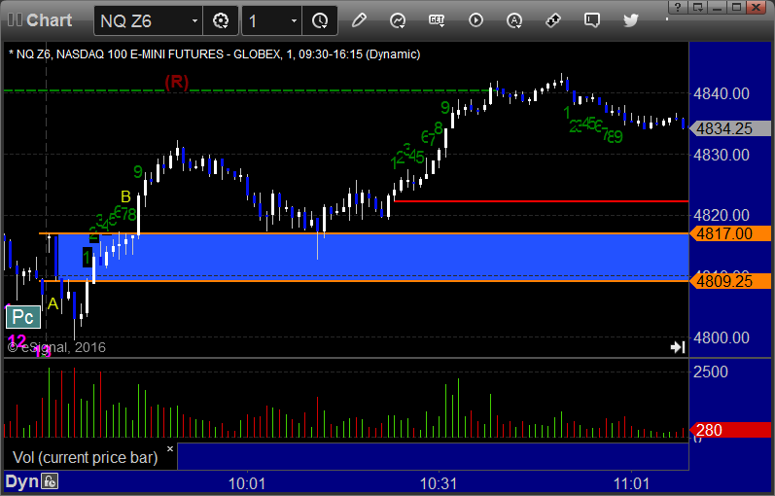Image resolution: width=775 pixels, height=496 pixels.
Task: Open the comment bubble icon
Action: pos(591,20)
